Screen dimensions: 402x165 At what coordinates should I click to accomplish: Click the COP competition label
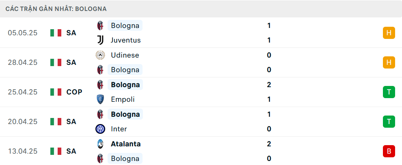(74, 92)
